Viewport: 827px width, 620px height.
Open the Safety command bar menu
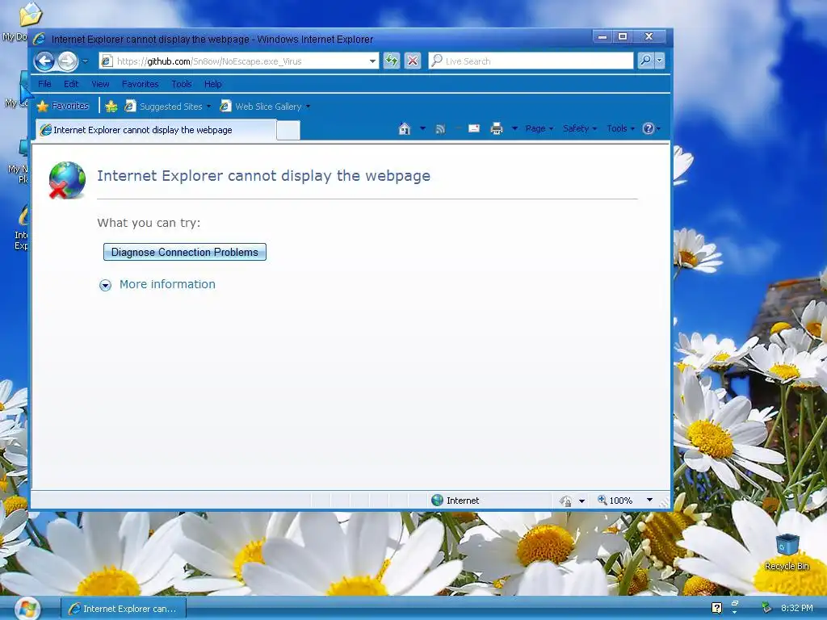(580, 128)
